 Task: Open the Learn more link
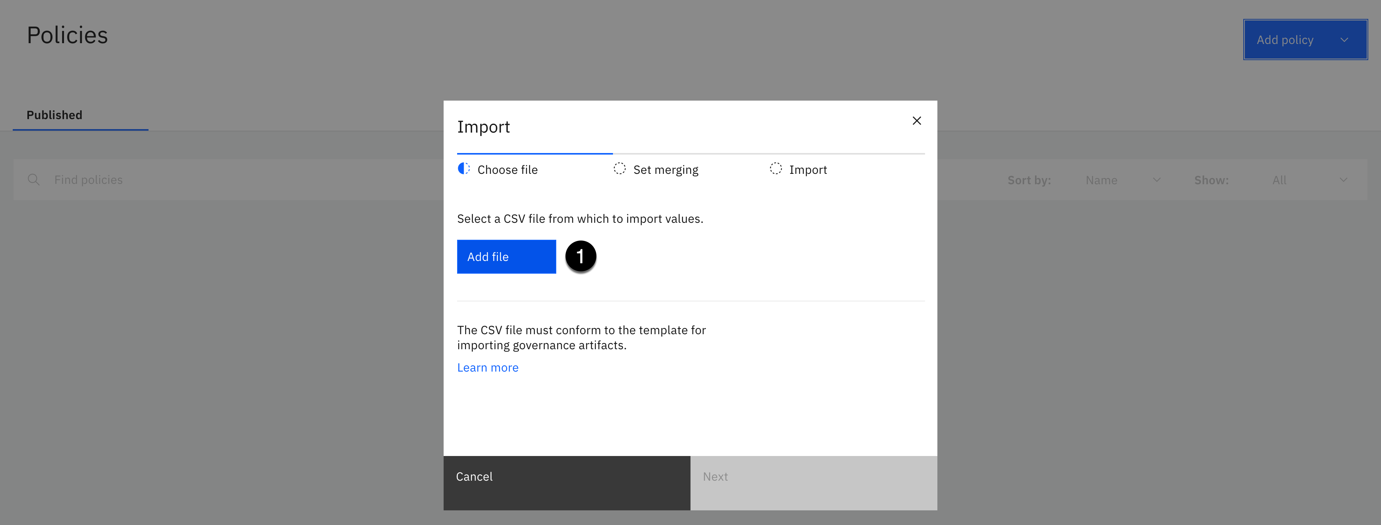click(x=487, y=368)
